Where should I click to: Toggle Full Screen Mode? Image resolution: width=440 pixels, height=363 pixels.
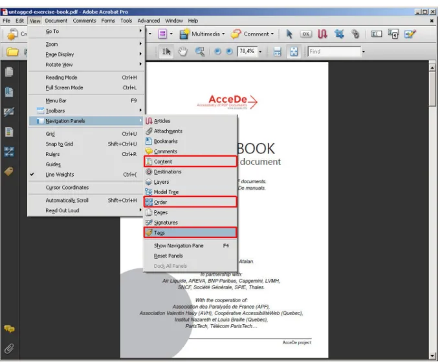pyautogui.click(x=86, y=87)
